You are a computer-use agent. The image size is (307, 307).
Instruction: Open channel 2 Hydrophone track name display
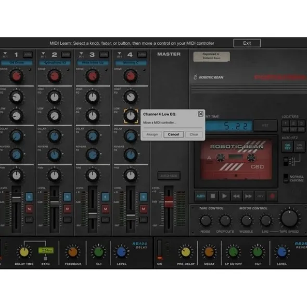(x=55, y=63)
